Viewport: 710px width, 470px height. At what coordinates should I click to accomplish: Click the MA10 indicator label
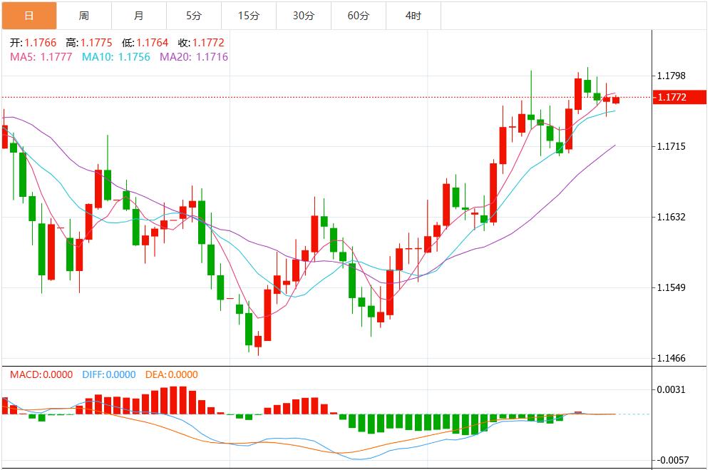coord(116,57)
